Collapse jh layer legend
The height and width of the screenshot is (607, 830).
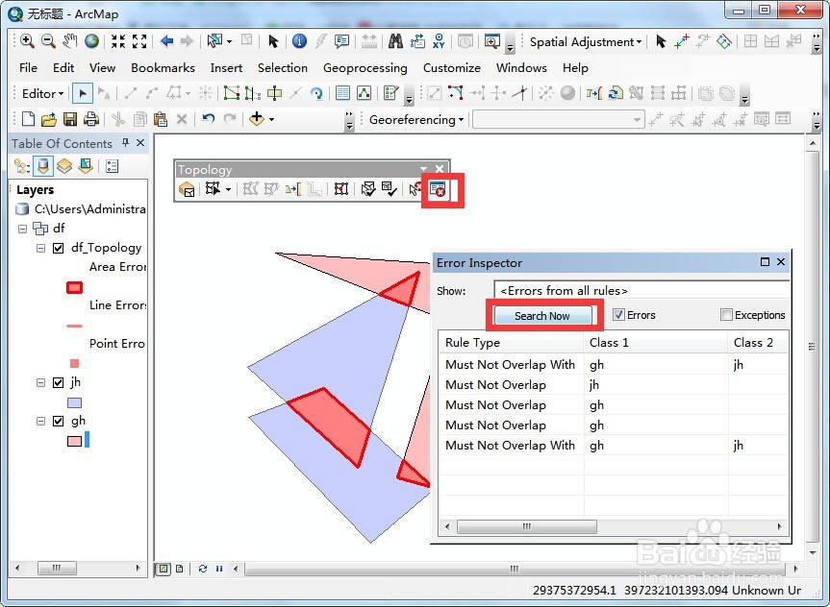40,382
